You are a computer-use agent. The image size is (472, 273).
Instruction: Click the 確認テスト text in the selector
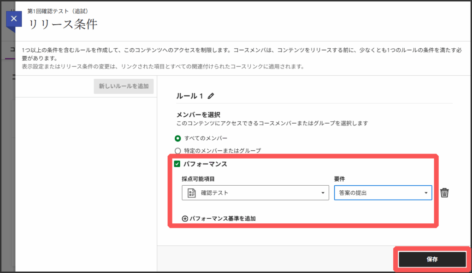click(214, 193)
